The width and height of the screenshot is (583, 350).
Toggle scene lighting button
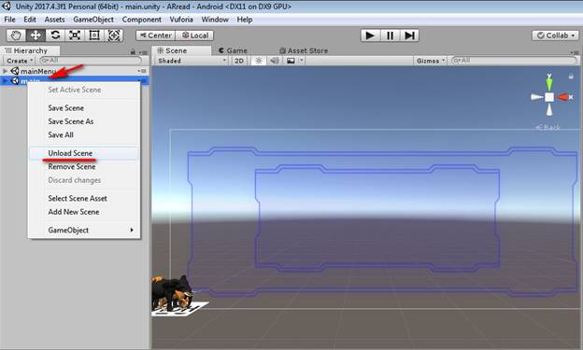(259, 61)
